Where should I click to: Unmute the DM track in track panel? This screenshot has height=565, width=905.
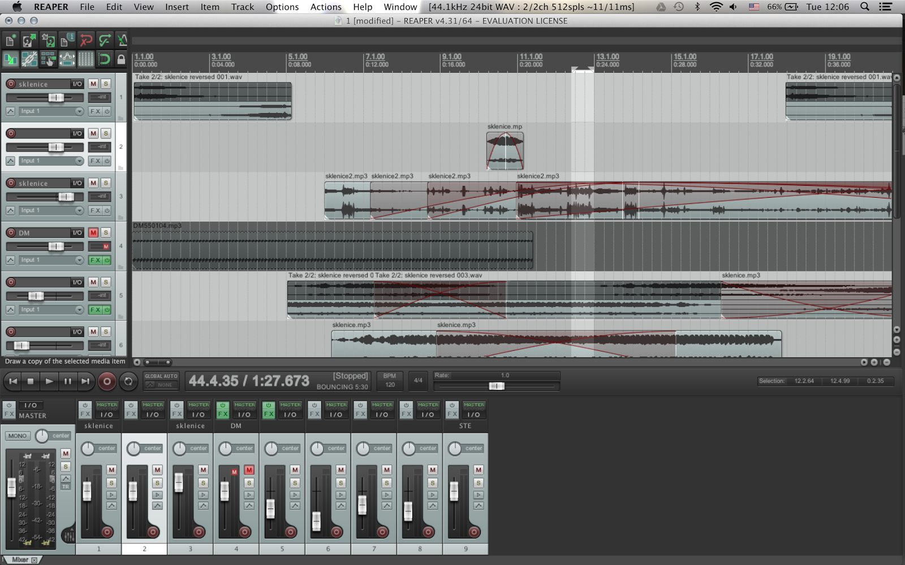click(93, 233)
